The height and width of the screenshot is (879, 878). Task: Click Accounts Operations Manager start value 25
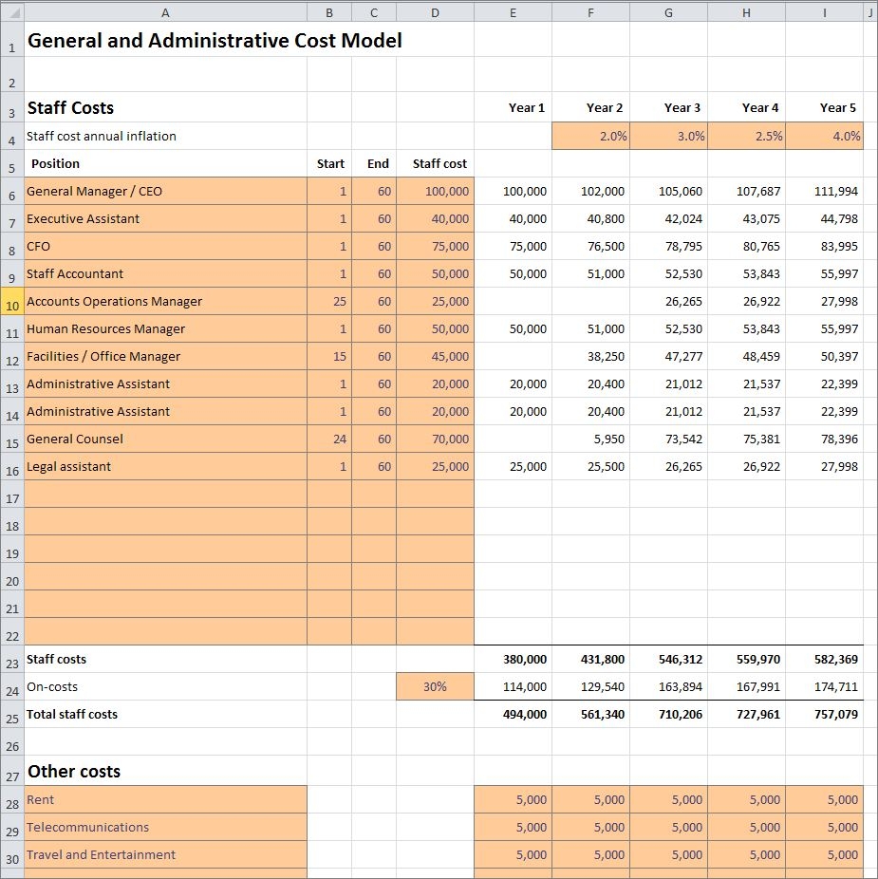tap(329, 302)
